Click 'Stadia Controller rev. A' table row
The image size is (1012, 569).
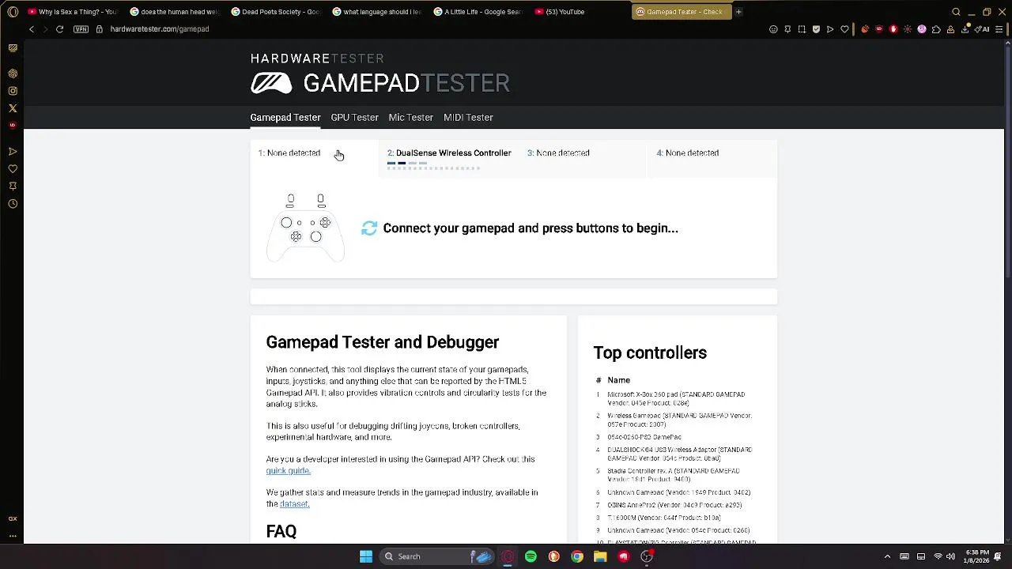pos(678,475)
